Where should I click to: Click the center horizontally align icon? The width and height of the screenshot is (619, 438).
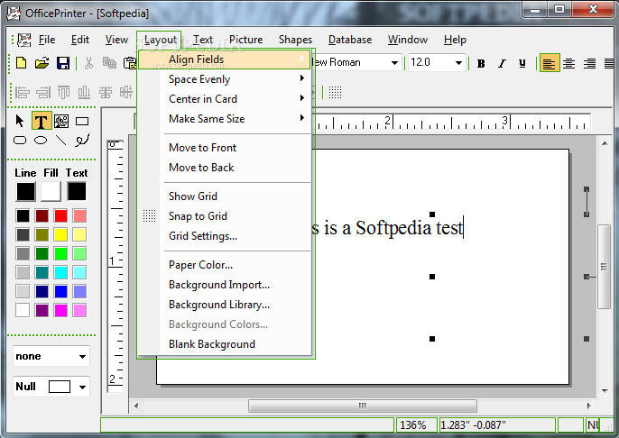[x=105, y=93]
